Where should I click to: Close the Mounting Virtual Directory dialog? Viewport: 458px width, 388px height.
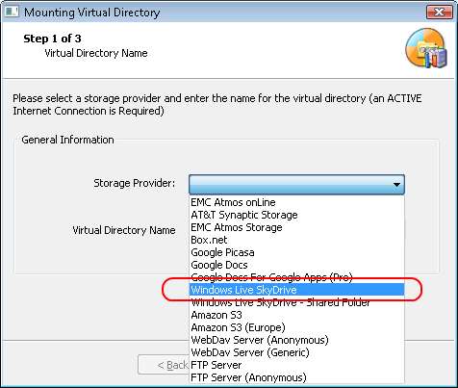tap(439, 13)
